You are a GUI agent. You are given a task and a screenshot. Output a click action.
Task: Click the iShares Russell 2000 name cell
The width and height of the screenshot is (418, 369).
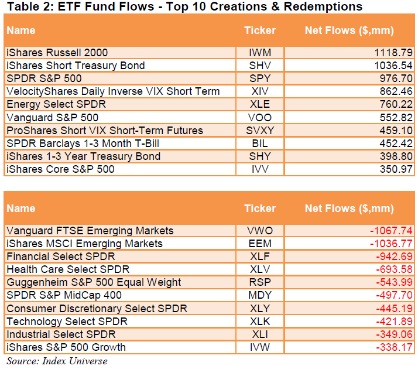(57, 53)
